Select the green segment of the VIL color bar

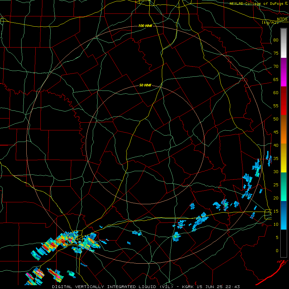click(x=284, y=187)
